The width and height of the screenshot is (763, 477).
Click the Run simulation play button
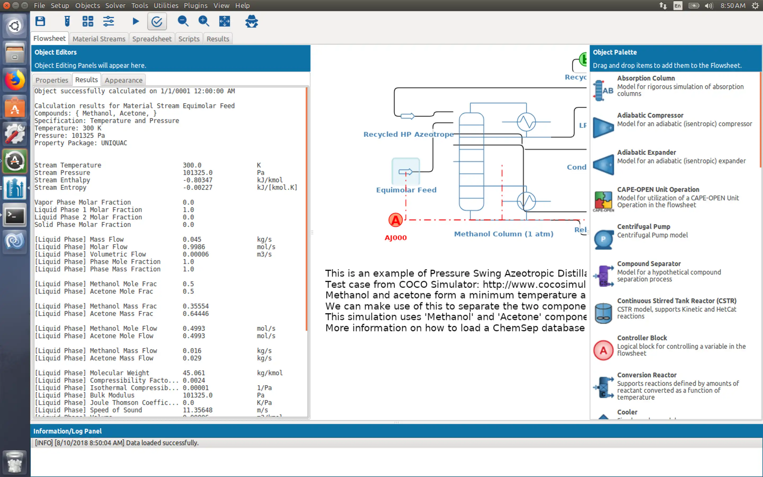[x=136, y=21]
